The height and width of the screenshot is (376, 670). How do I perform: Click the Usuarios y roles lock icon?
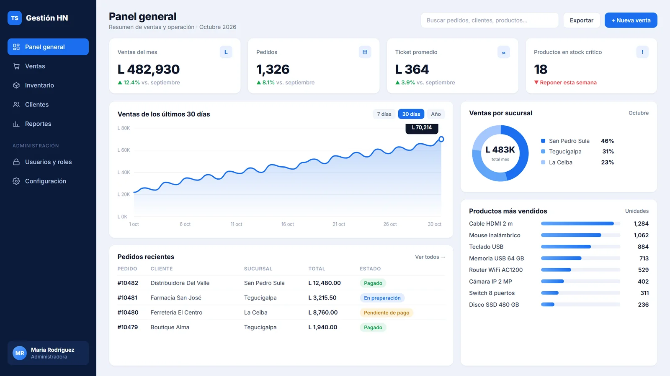(x=16, y=162)
